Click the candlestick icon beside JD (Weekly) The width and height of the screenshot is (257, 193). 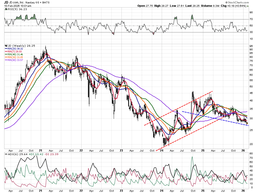tap(5, 46)
